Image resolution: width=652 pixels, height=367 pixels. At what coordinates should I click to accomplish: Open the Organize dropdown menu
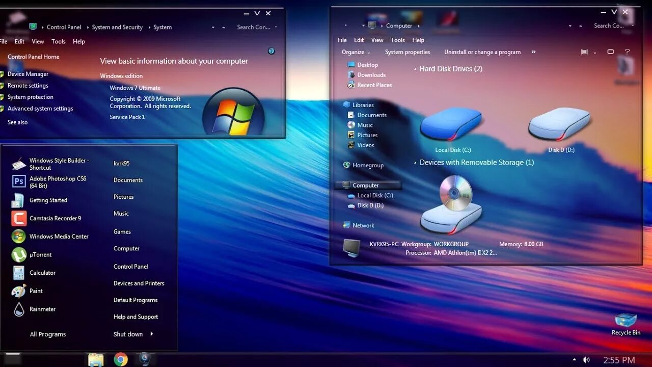[x=356, y=52]
